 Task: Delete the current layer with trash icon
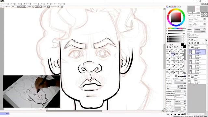point(198,43)
